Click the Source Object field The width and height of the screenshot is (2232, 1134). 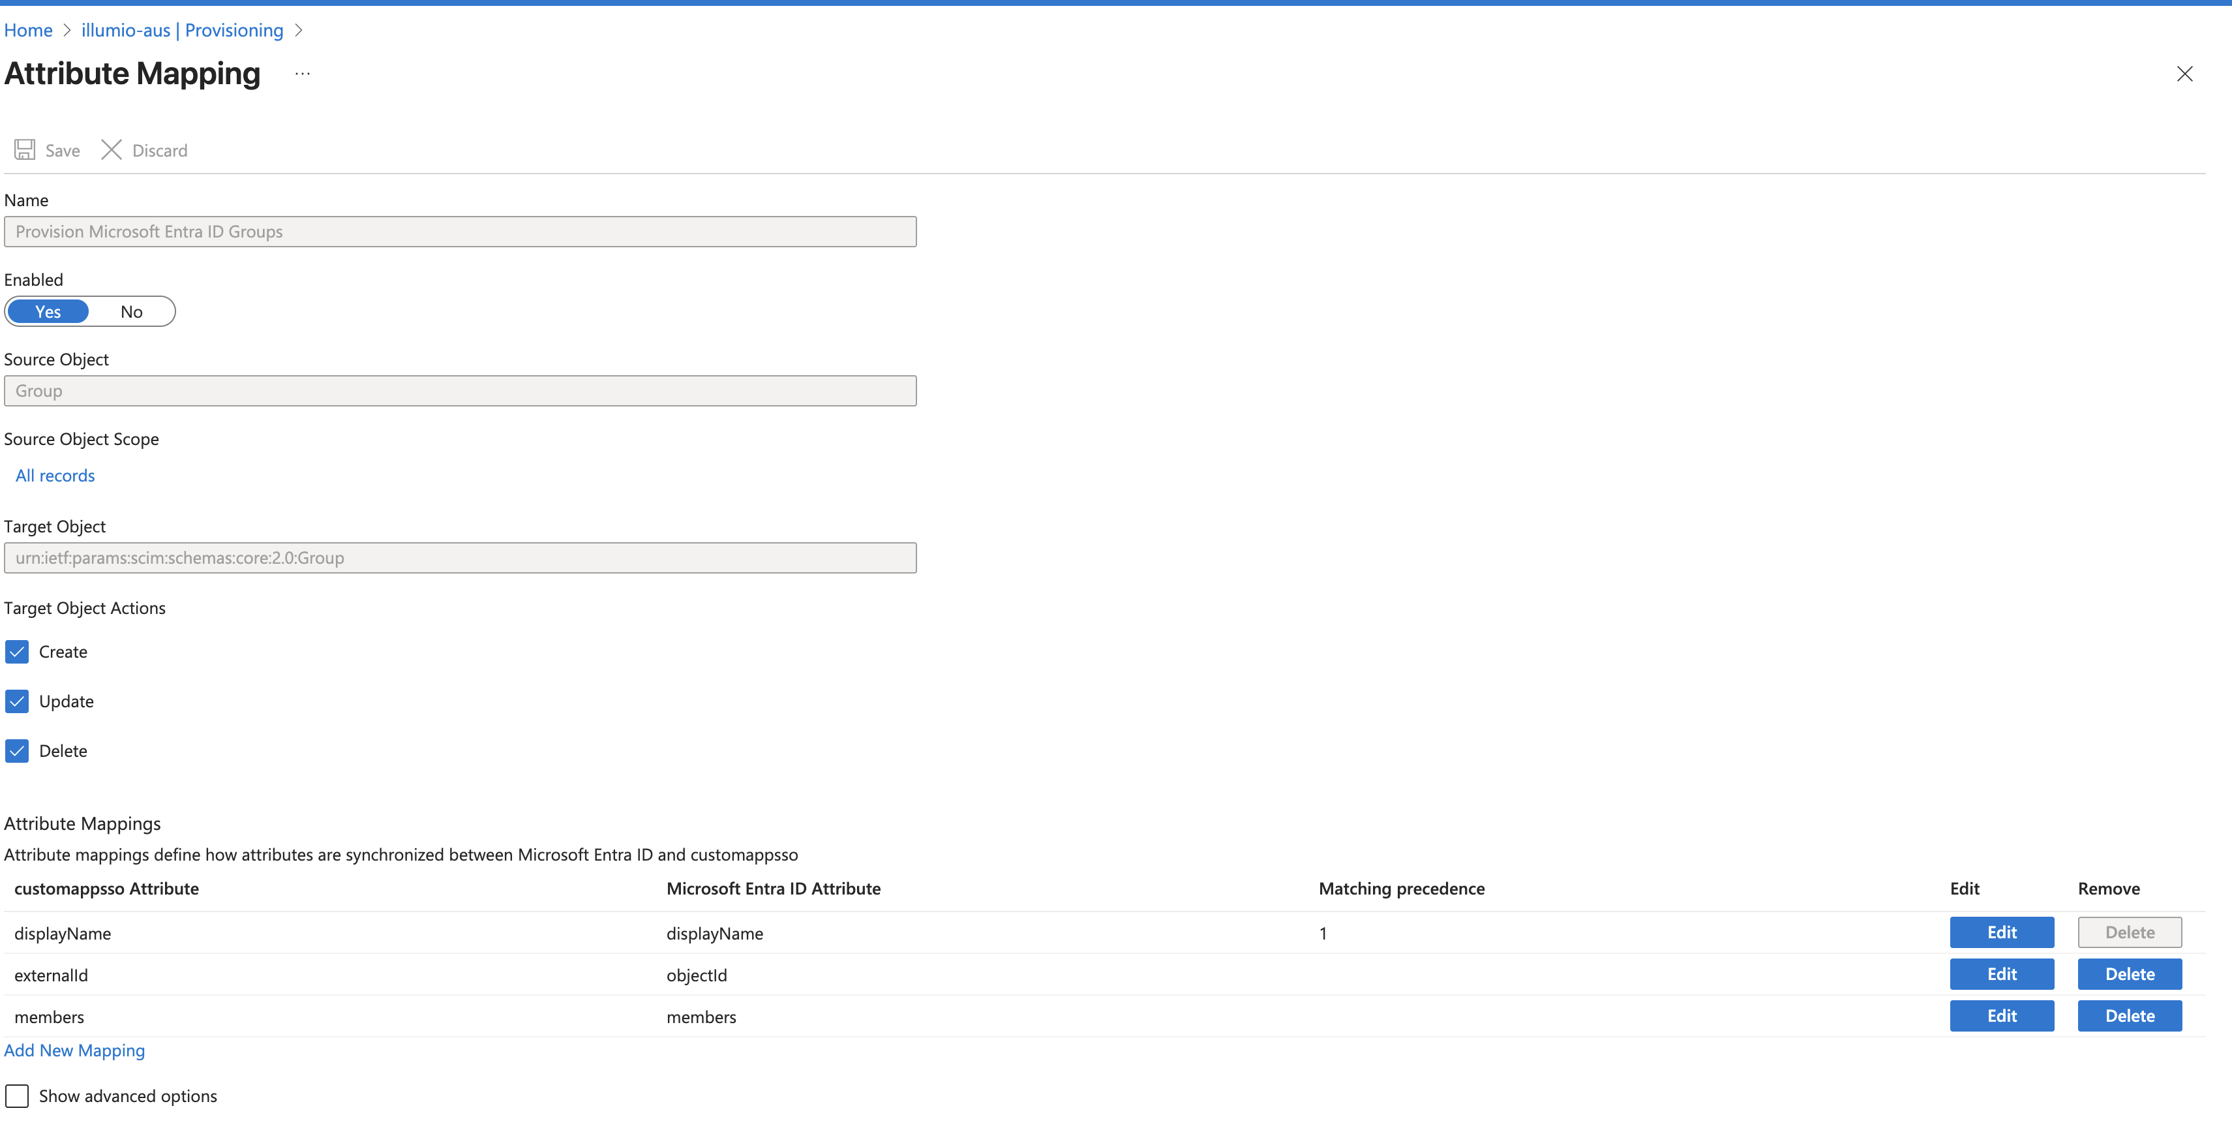pos(460,391)
